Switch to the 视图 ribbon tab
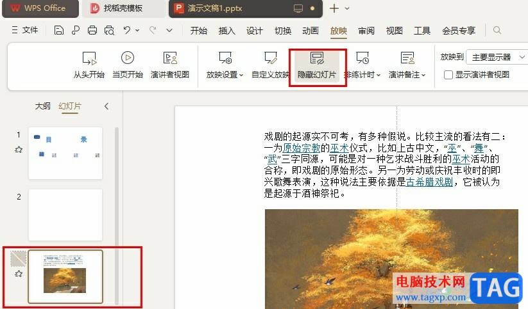528x309 pixels. [395, 31]
